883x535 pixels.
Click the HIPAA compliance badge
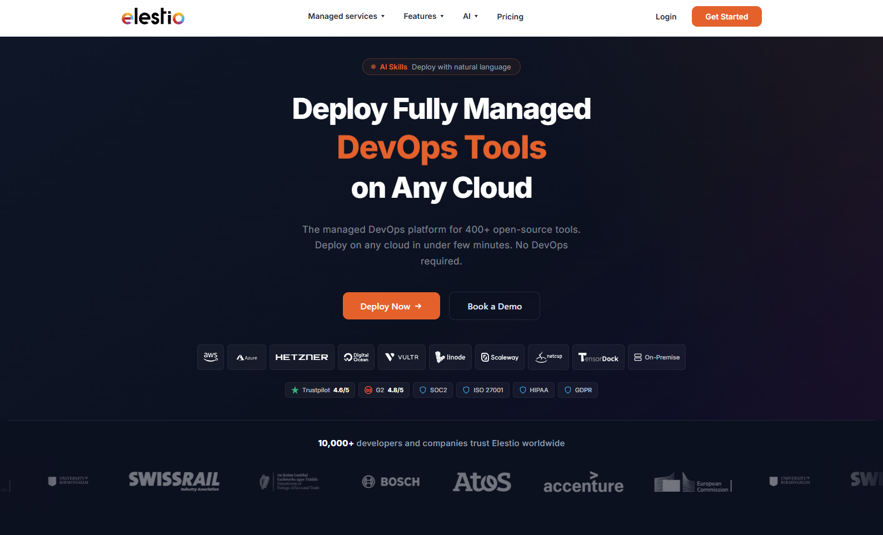pyautogui.click(x=533, y=390)
